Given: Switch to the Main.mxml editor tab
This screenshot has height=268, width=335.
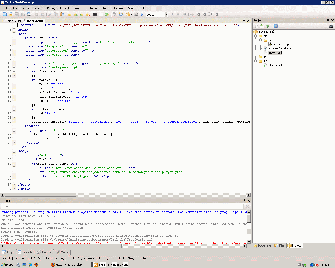Looking at the screenshot, I should coord(14,21).
